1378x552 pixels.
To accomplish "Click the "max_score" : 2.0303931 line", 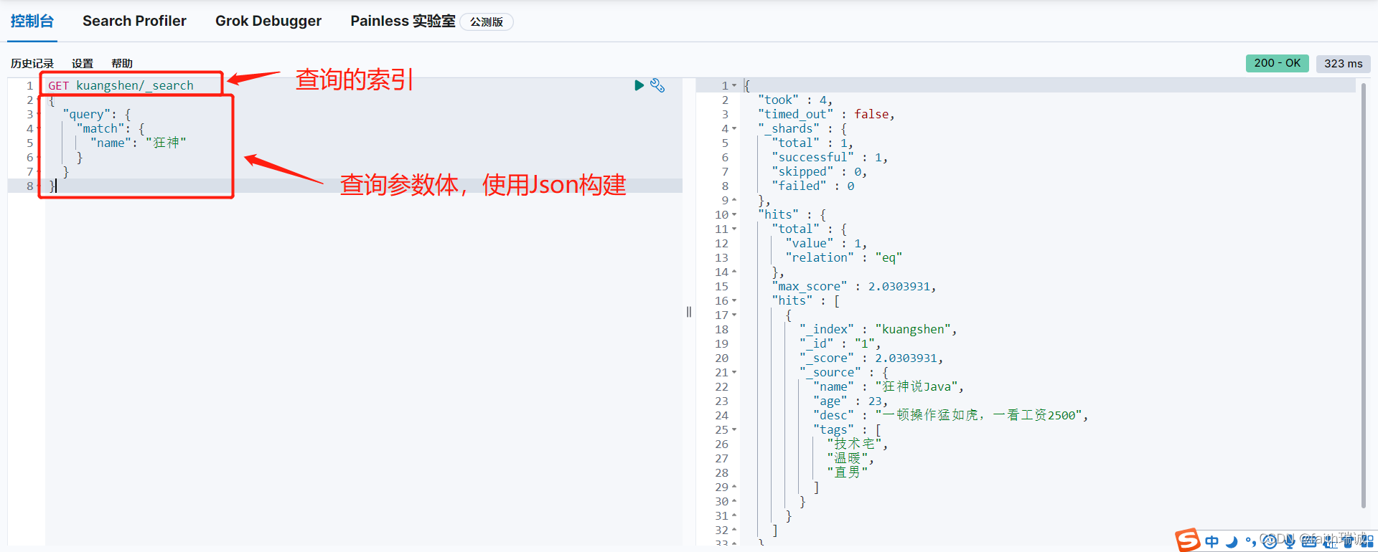I will (853, 286).
